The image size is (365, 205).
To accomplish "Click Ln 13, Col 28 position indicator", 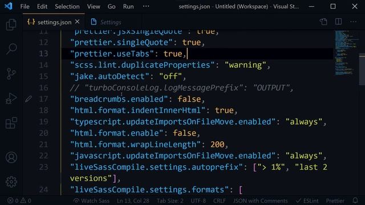I will point(133,200).
